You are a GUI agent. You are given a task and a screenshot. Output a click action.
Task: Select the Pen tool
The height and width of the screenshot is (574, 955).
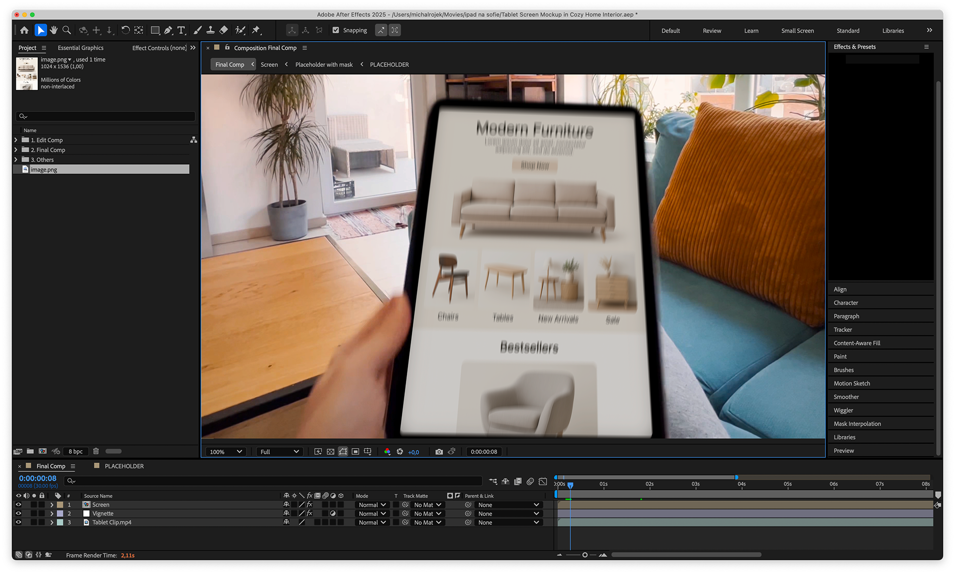coord(168,30)
